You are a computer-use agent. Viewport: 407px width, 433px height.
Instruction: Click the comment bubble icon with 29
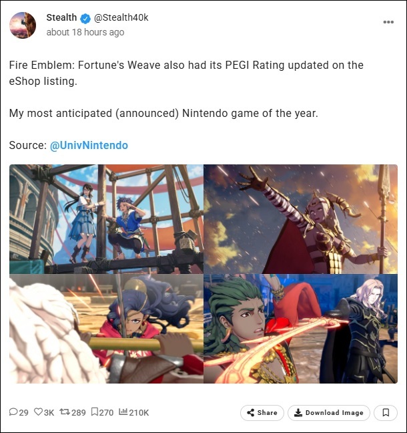click(13, 412)
